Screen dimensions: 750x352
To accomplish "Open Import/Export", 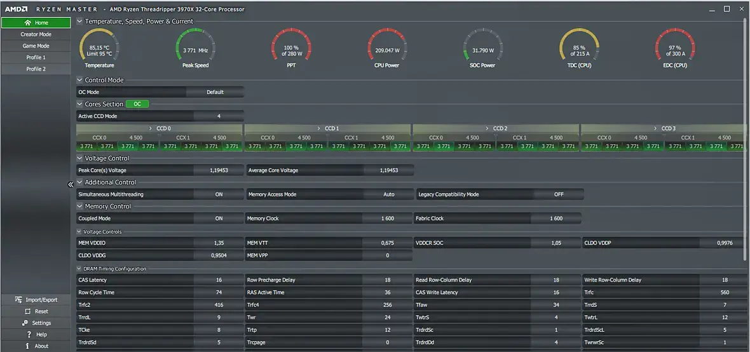I will (36, 300).
